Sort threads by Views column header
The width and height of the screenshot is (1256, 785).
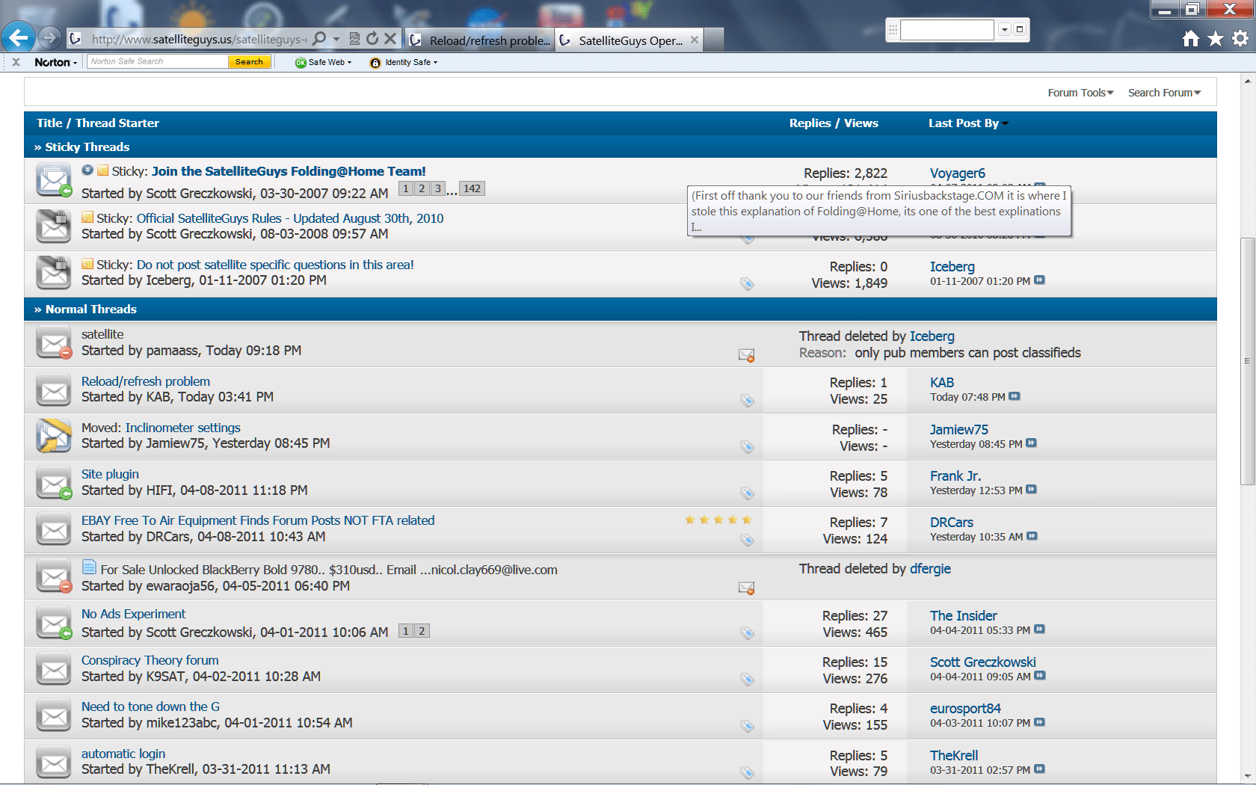[x=861, y=123]
